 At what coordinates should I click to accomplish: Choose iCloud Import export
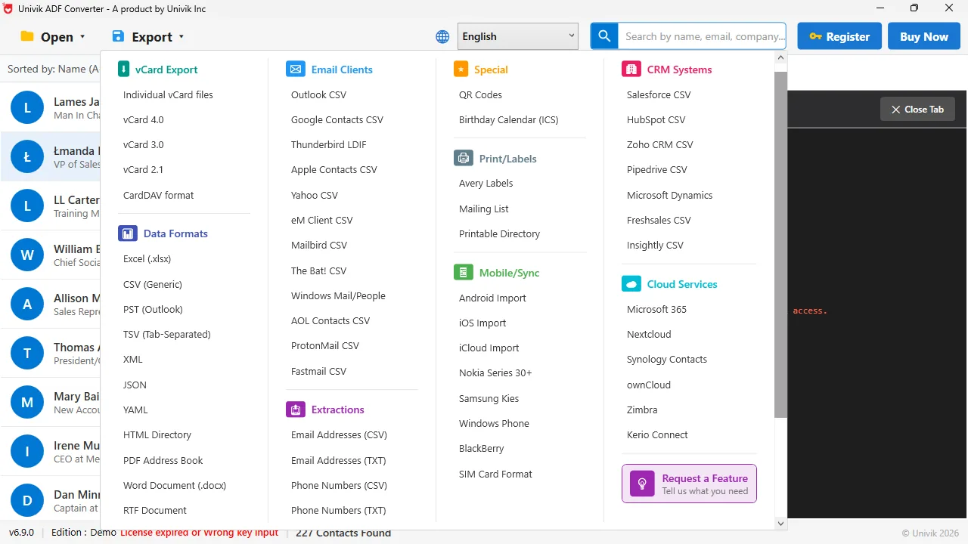point(489,348)
